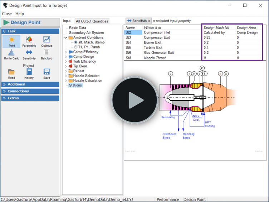Expand the Nozzle Calculation node
Viewport: 269px width, 202px height.
pos(66,81)
